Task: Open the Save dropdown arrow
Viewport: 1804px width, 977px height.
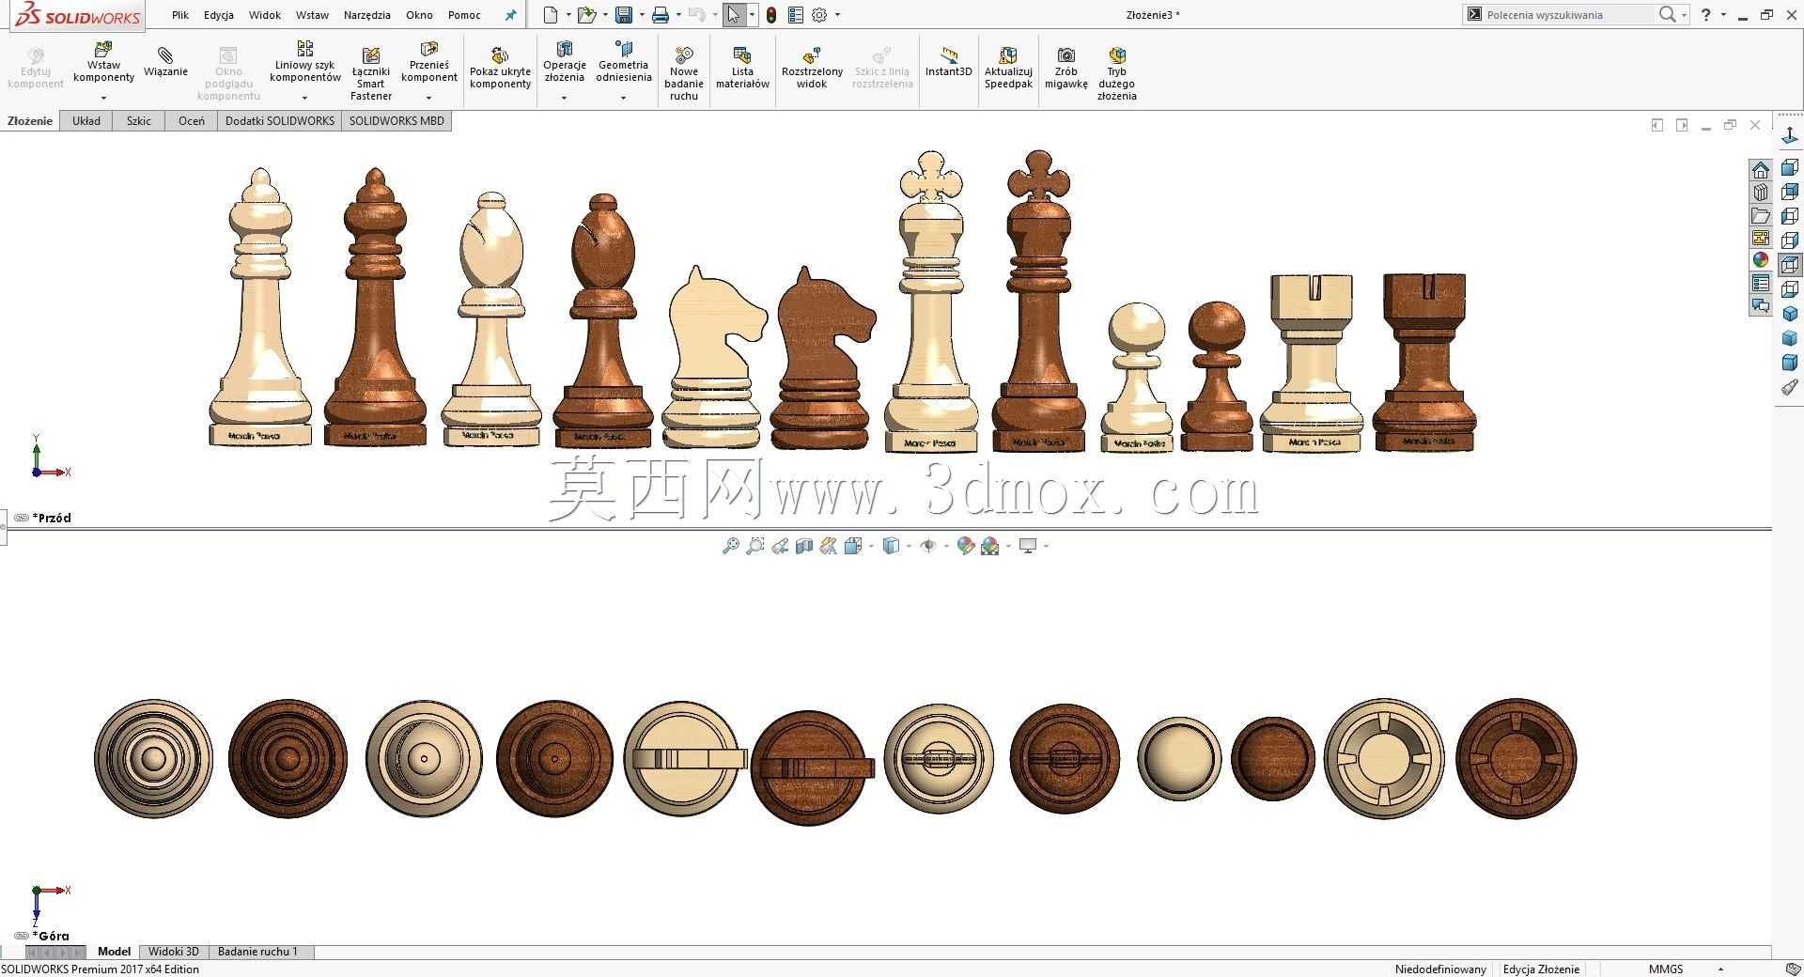Action: tap(641, 15)
